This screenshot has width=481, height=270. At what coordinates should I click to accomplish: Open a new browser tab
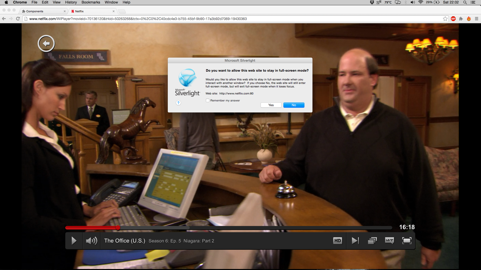[x=122, y=11]
